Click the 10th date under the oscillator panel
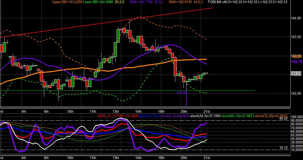Image resolution: width=303 pixels, height=160 pixels. tap(70, 158)
